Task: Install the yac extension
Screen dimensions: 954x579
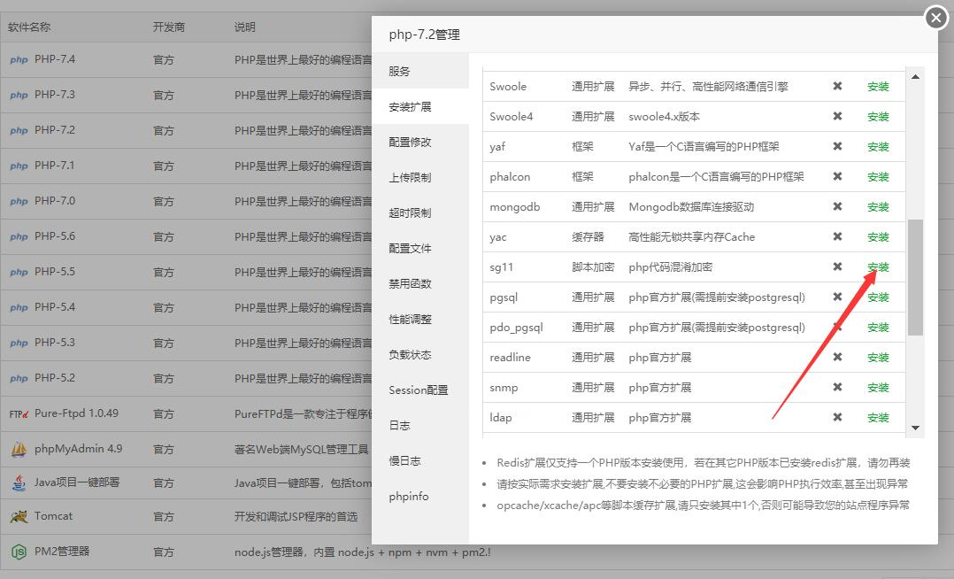Action: tap(878, 237)
